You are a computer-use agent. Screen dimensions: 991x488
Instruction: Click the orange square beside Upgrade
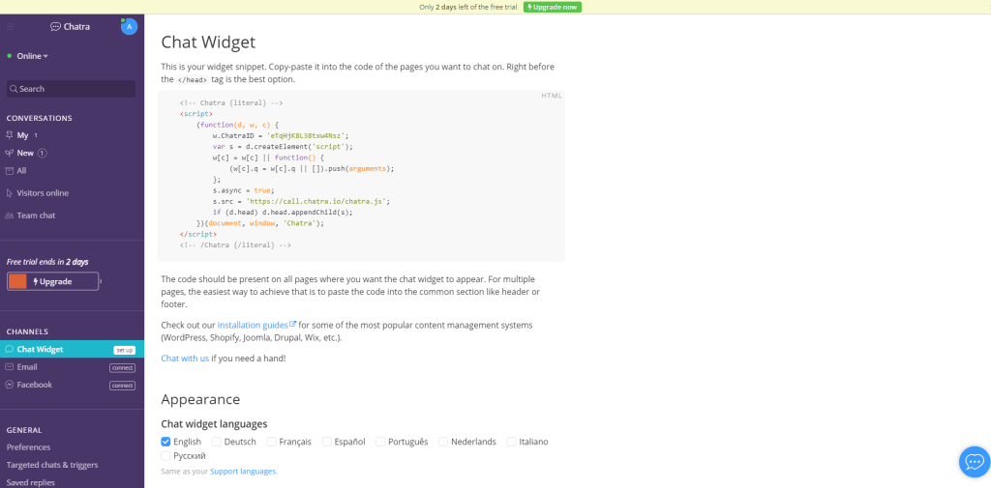[17, 281]
